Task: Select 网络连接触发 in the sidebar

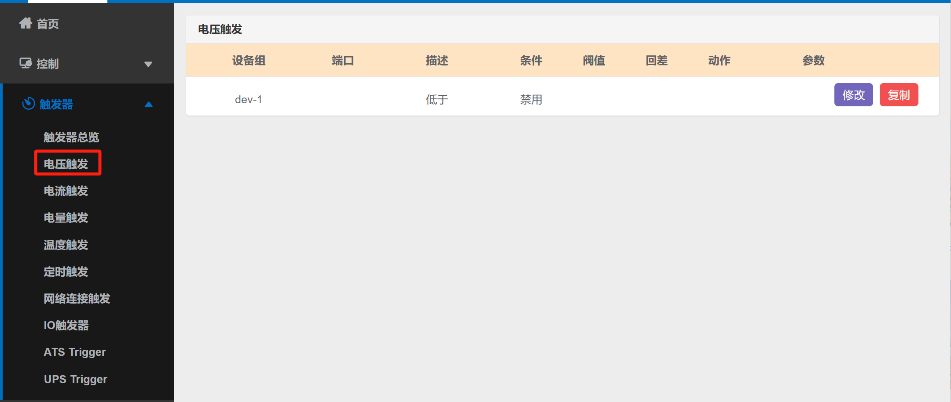Action: 77,298
